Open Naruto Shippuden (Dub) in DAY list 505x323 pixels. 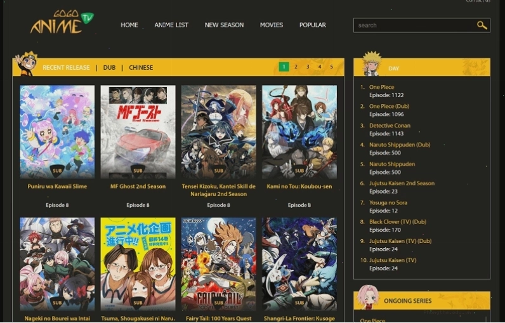click(x=400, y=145)
